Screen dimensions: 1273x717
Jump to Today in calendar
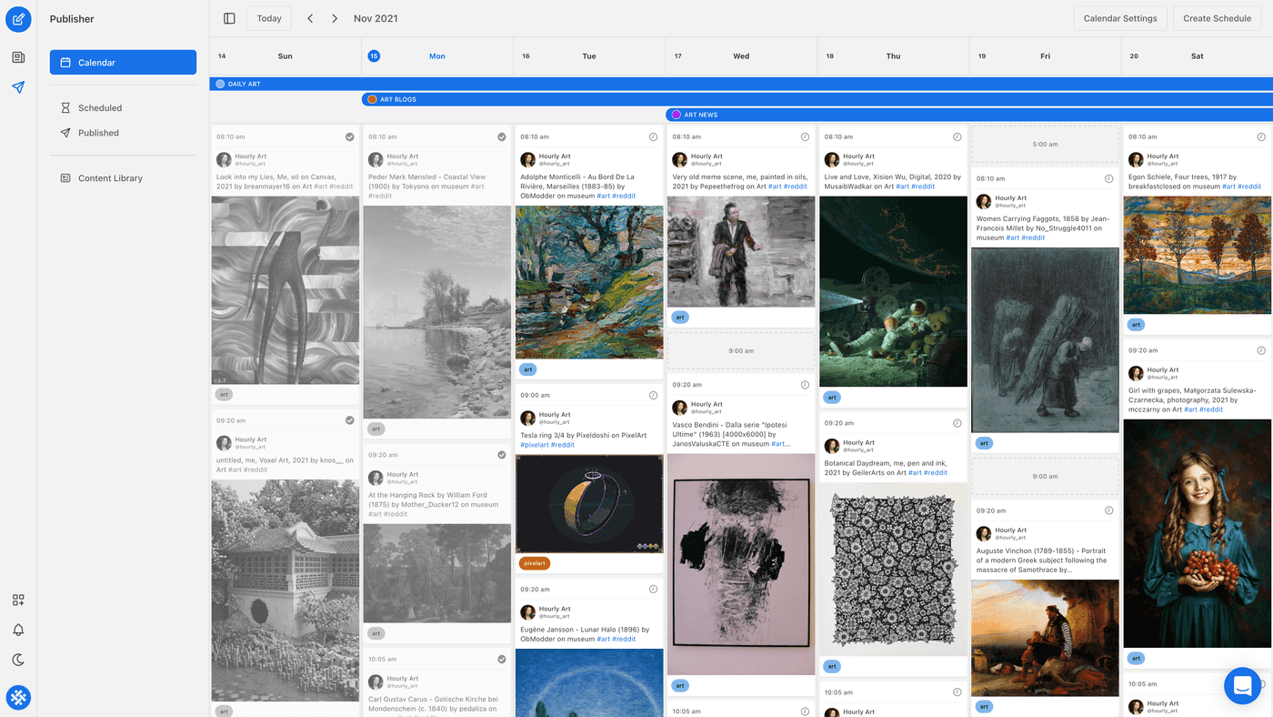(269, 18)
